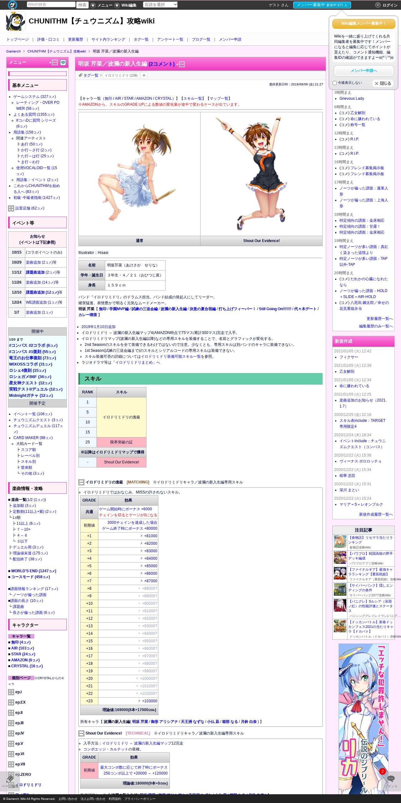Click the Gamerch logo icon in top bar
This screenshot has height=803, width=401.
pos(12,5)
